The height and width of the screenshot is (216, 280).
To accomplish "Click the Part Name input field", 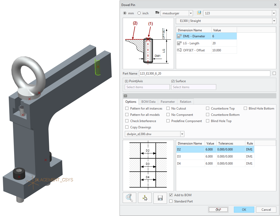I will pyautogui.click(x=205, y=74).
